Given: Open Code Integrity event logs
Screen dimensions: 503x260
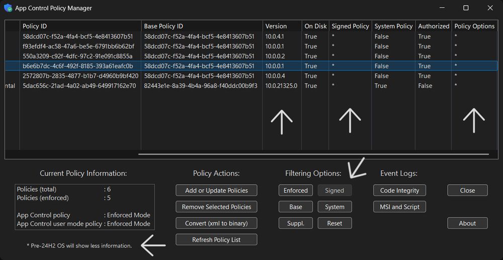Looking at the screenshot, I should click(x=399, y=190).
